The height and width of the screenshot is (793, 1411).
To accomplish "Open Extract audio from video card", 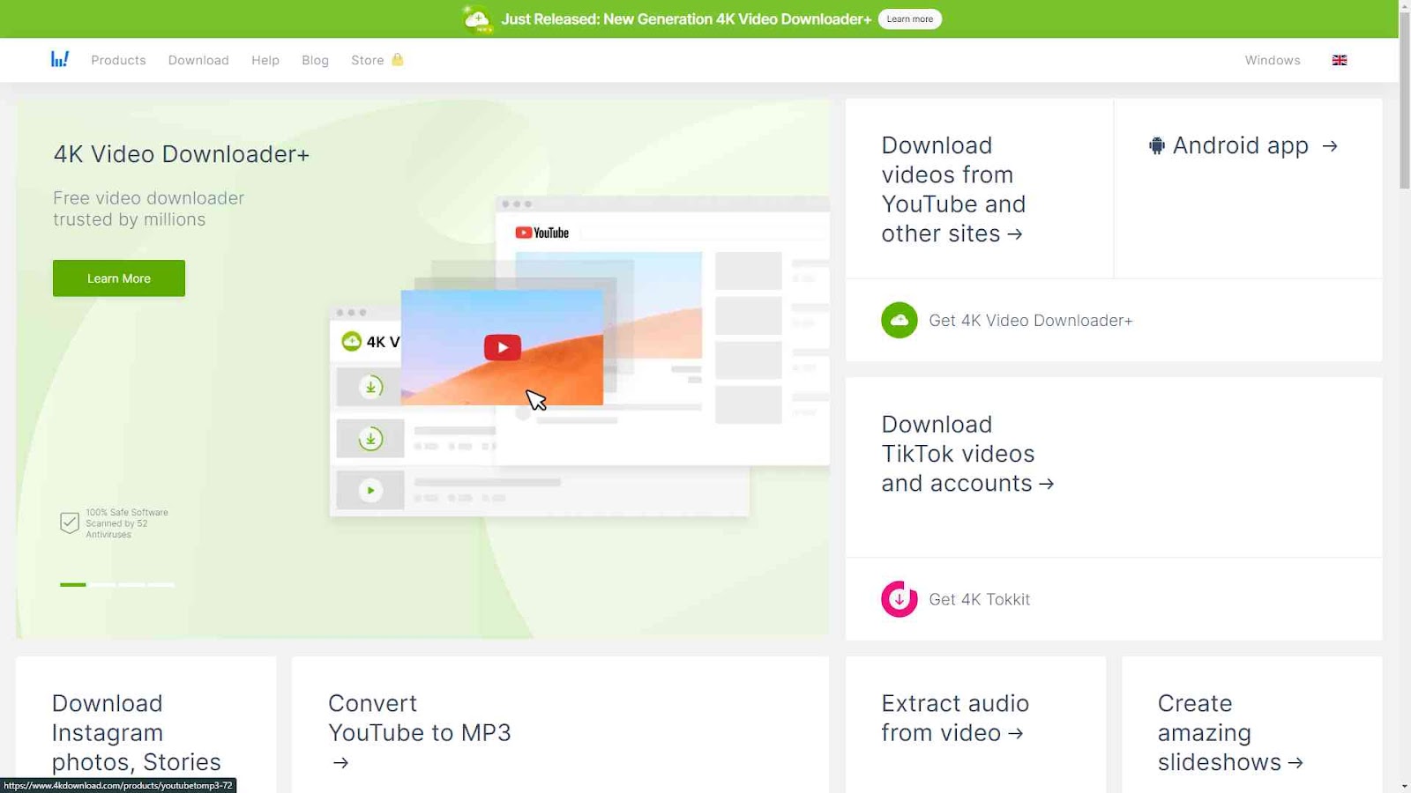I will click(975, 724).
